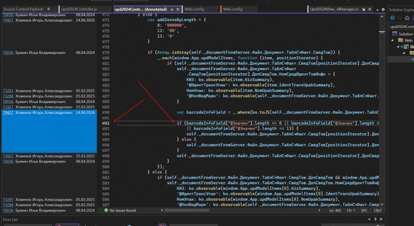Open changeset 73281 at line 486

(x=8, y=91)
